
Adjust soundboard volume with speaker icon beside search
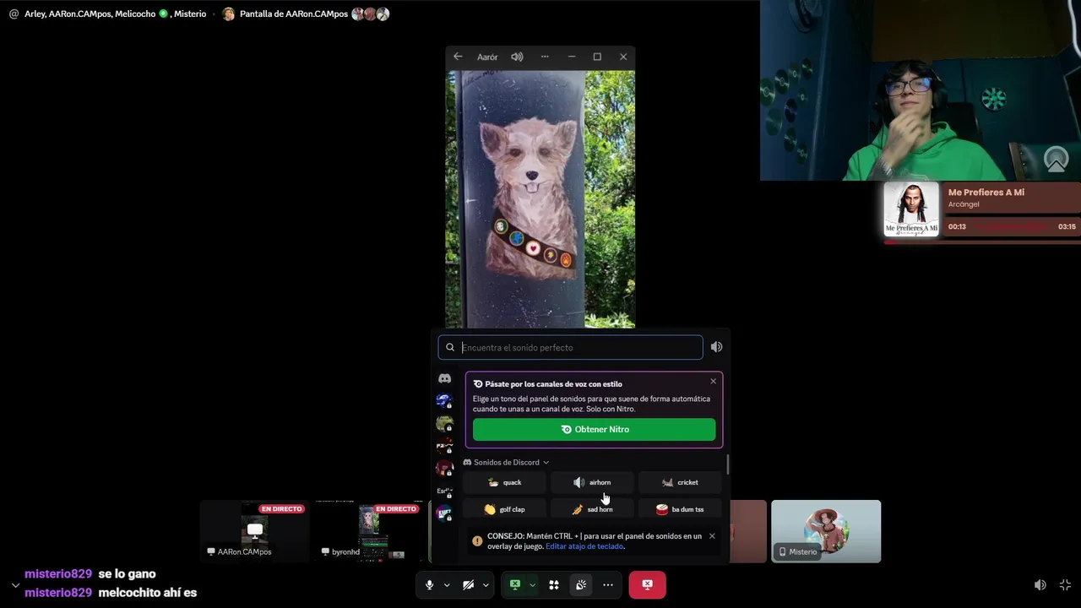[716, 347]
